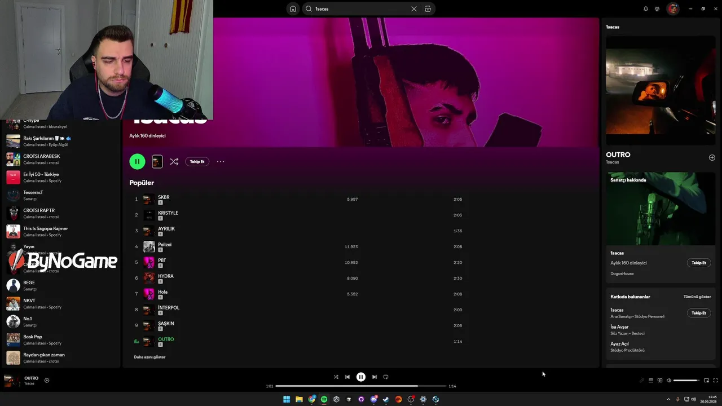
Task: Open the lyrics microphone icon
Action: point(642,380)
